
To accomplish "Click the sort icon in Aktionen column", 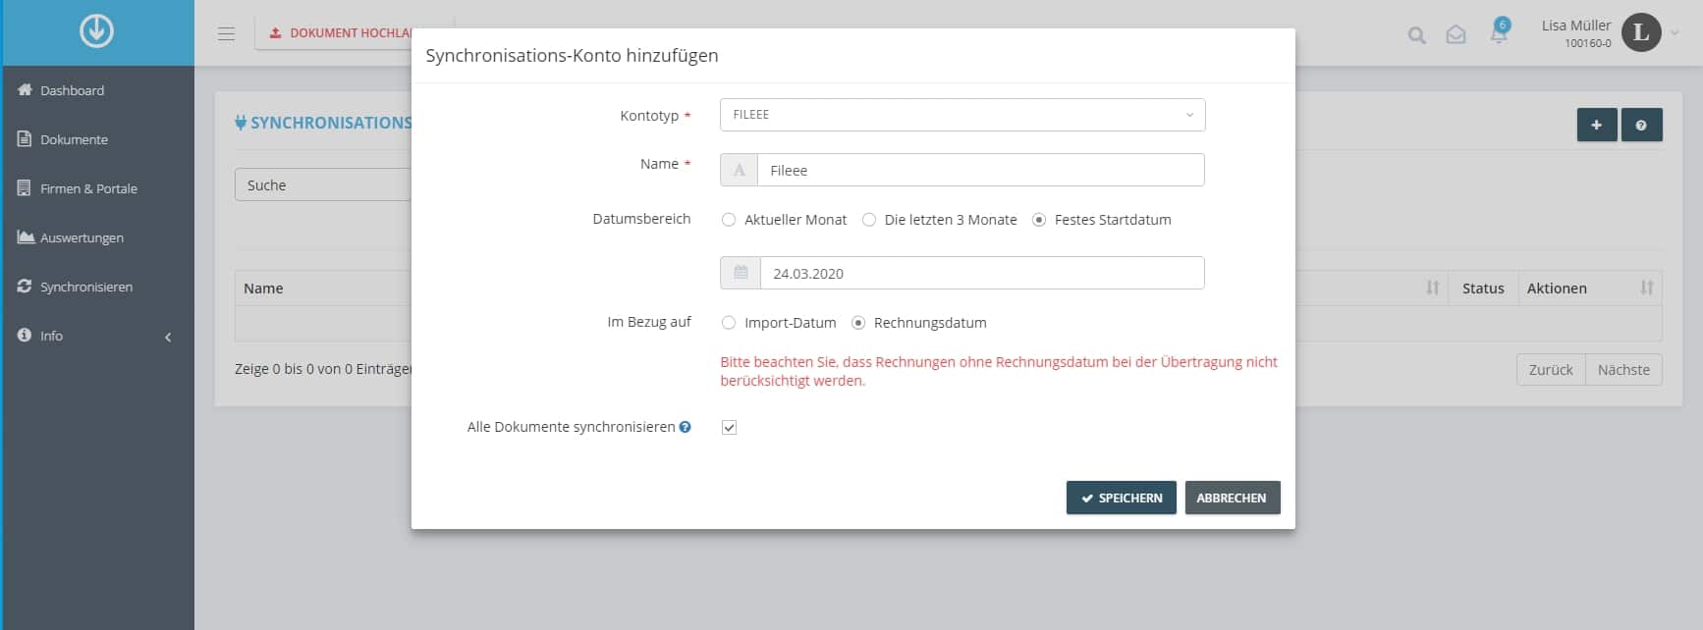I will (1647, 288).
